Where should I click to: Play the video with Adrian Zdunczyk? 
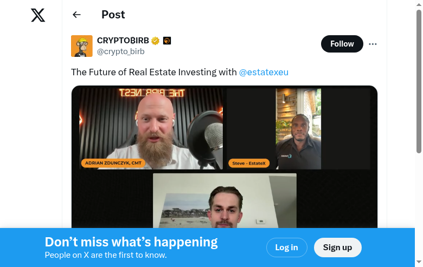click(151, 129)
